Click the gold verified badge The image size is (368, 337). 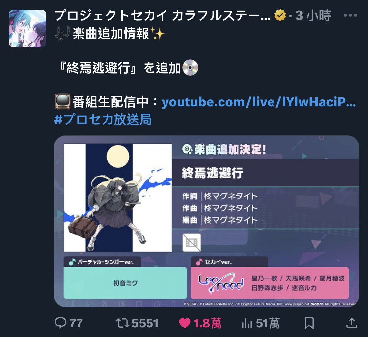(x=280, y=15)
